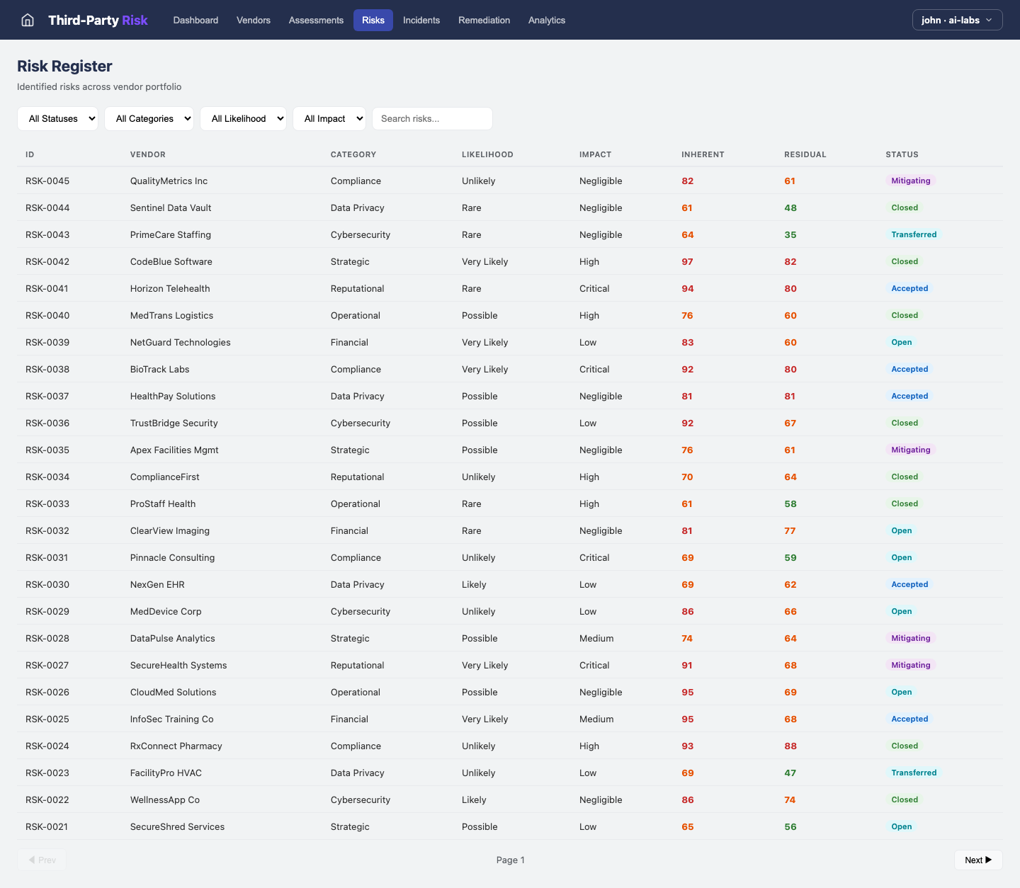The height and width of the screenshot is (888, 1020).
Task: Open the Assessments page
Action: [316, 20]
